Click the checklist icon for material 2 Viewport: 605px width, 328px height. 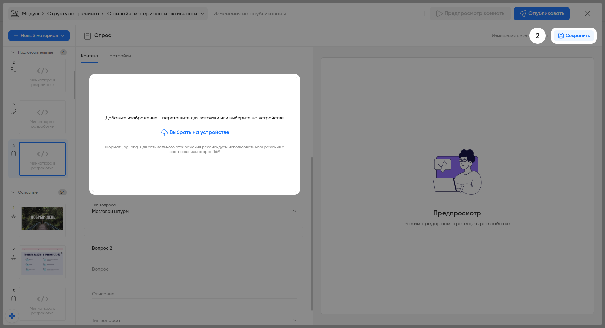pyautogui.click(x=13, y=70)
